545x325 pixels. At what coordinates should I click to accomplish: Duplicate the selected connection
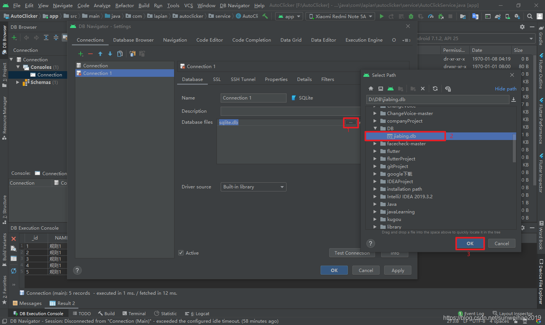[x=120, y=54]
